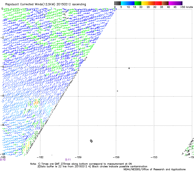Click the dark purple 45–50 knots legend segment
The height and width of the screenshot is (171, 194).
[179, 3]
